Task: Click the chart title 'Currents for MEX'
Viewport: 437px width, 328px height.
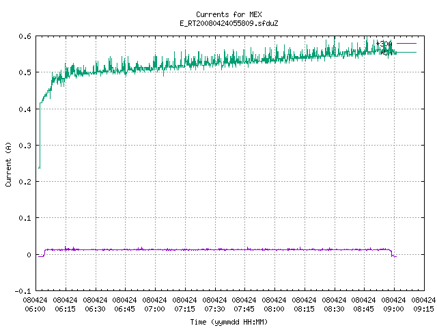Action: click(229, 14)
